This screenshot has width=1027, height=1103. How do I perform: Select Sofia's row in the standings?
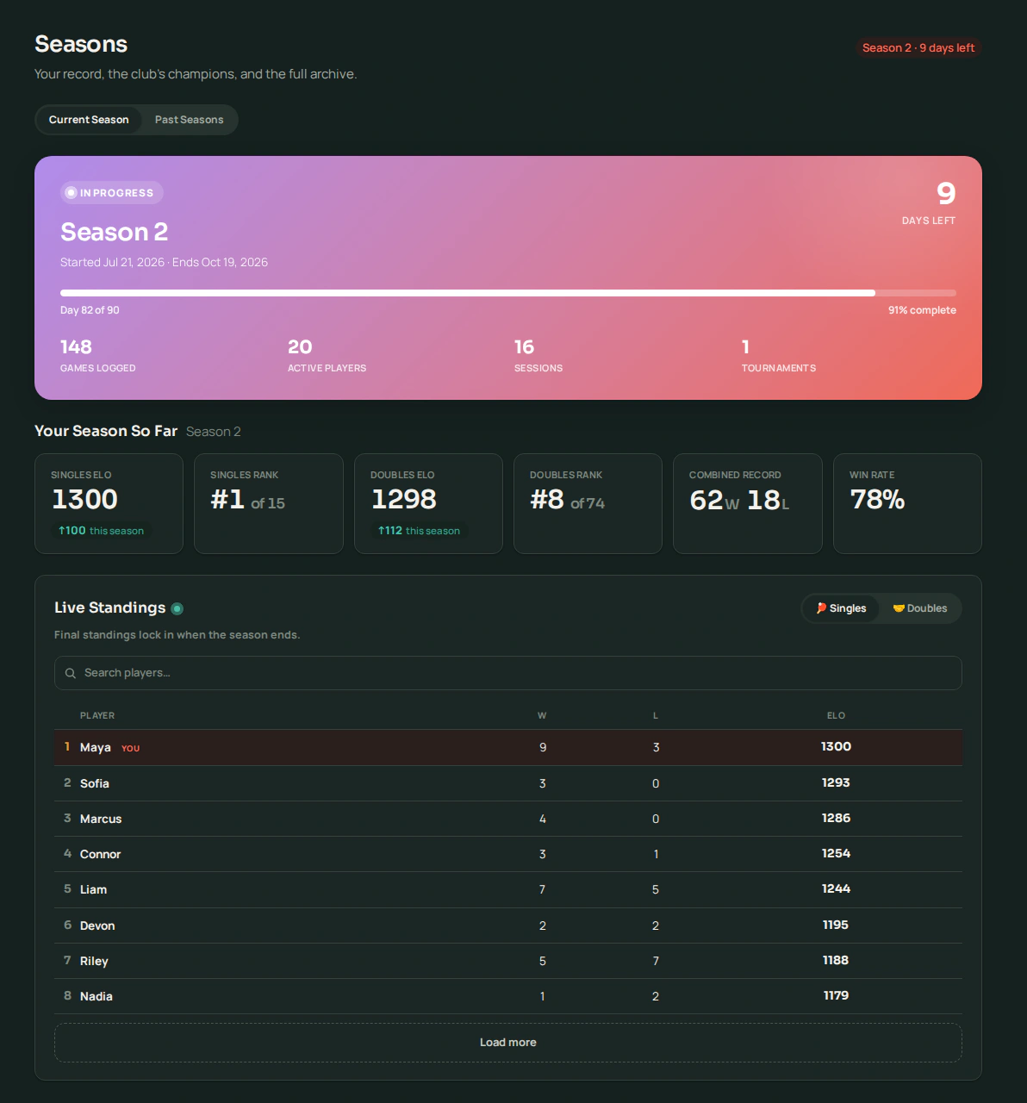tap(508, 783)
